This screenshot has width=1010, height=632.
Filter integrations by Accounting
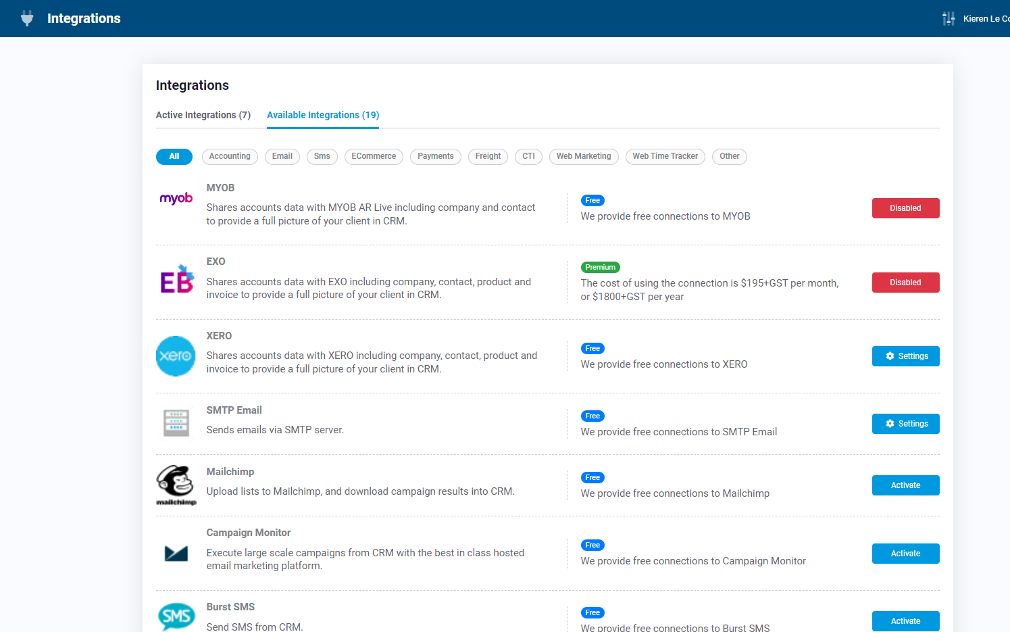point(230,157)
